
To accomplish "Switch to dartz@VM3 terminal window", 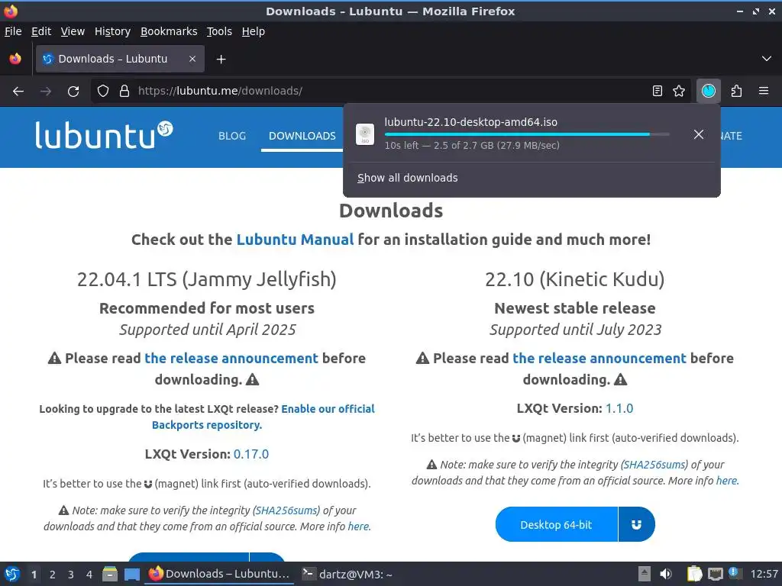I will tap(347, 575).
